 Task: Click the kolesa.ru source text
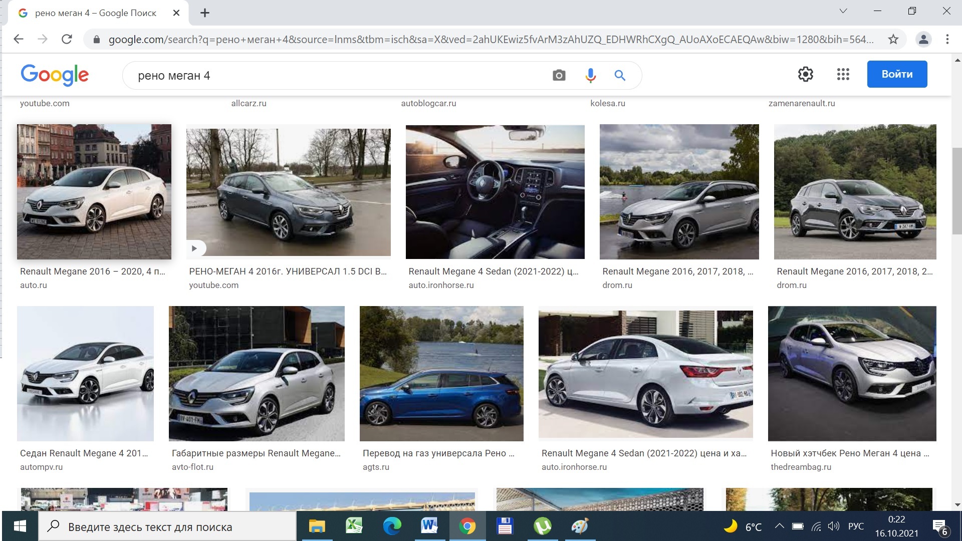point(608,103)
